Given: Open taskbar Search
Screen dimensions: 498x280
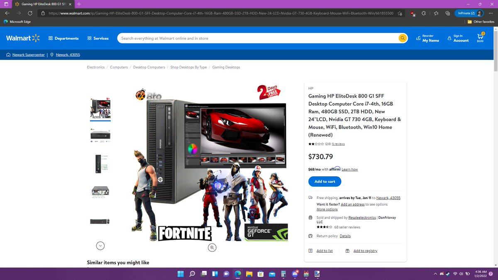Looking at the screenshot, I should [x=192, y=274].
